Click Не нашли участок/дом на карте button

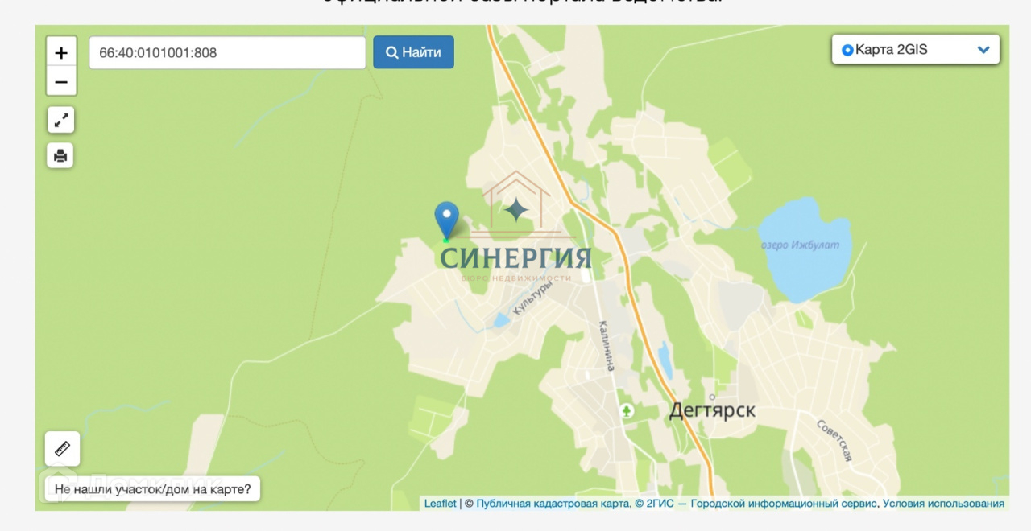tap(152, 488)
